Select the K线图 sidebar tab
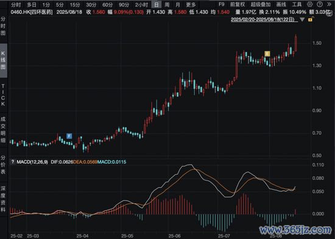 click(3, 60)
